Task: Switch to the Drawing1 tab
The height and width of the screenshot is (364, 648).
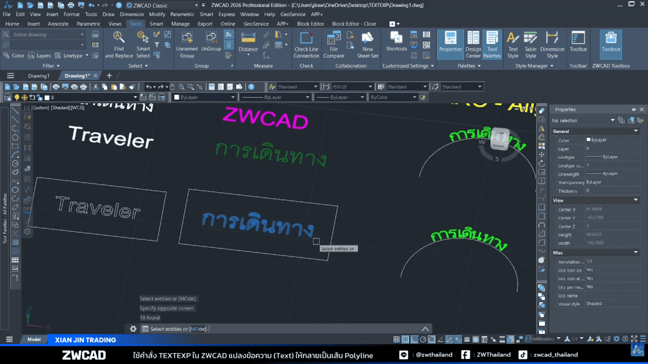Action: tap(39, 75)
